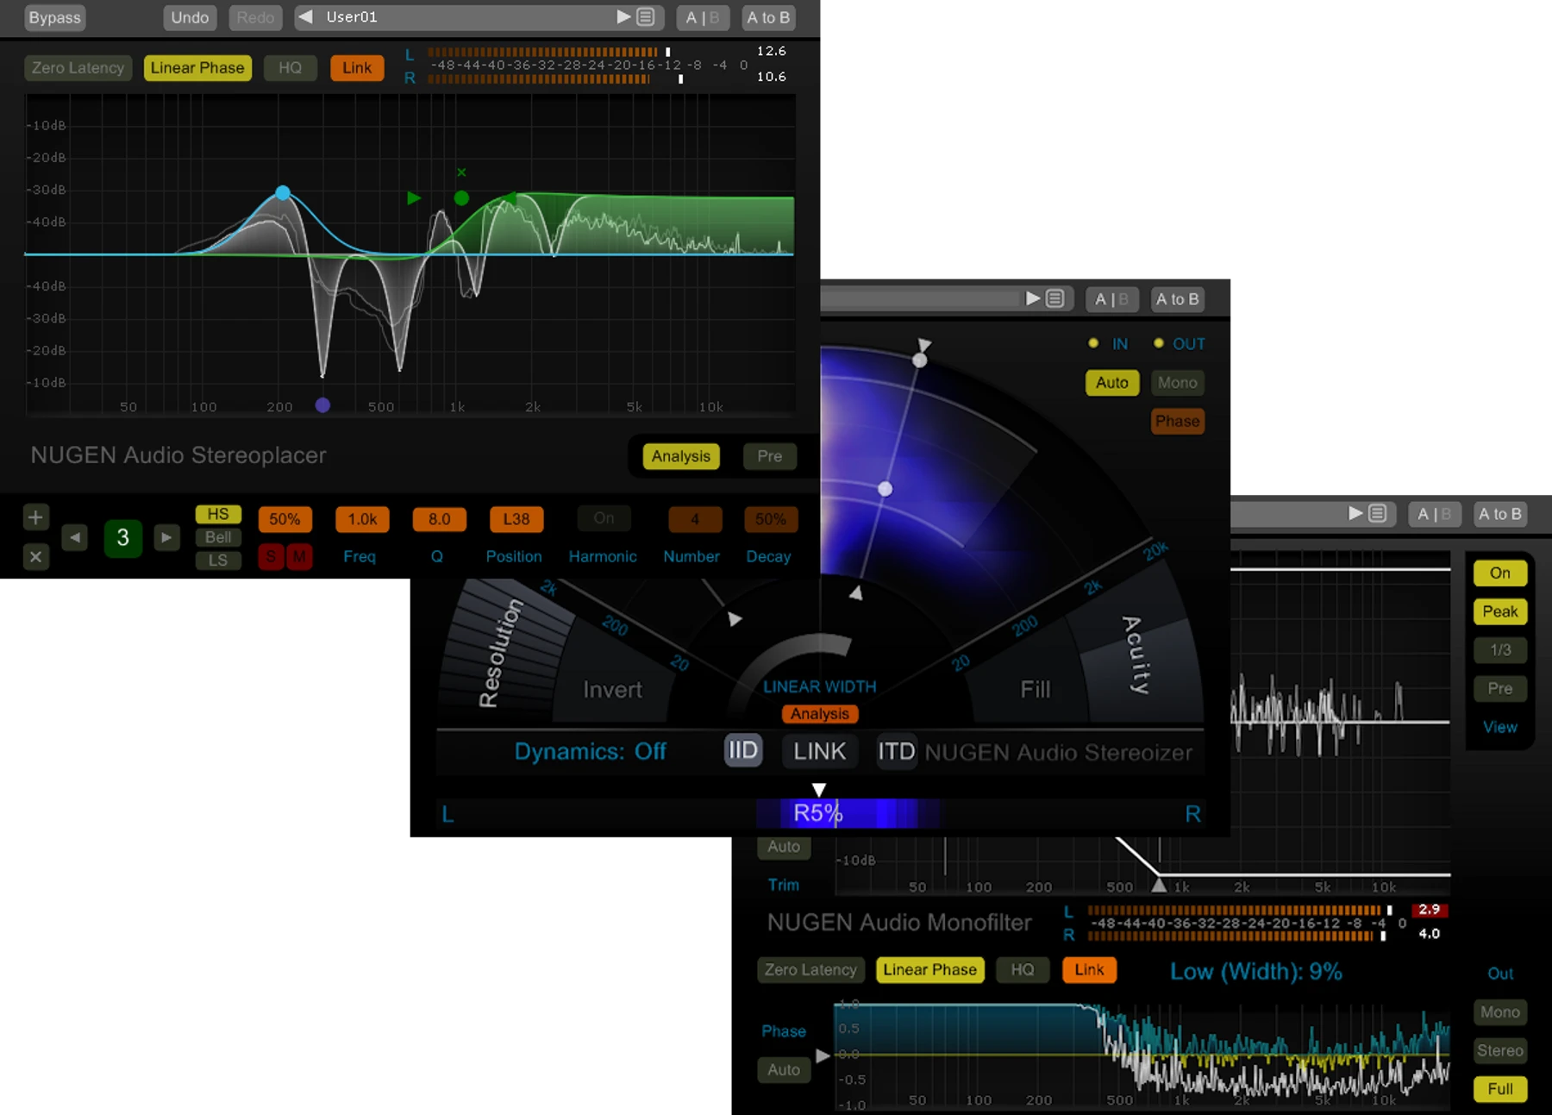Copy A to B in Stereoplacer
The image size is (1552, 1115).
coord(768,17)
